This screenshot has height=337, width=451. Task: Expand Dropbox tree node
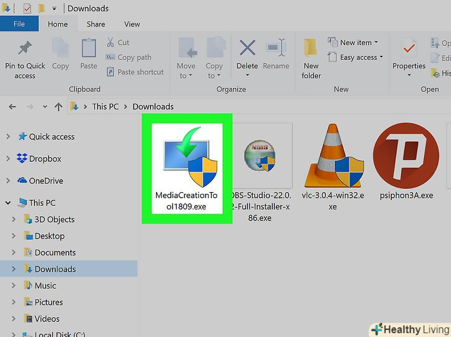[8, 159]
